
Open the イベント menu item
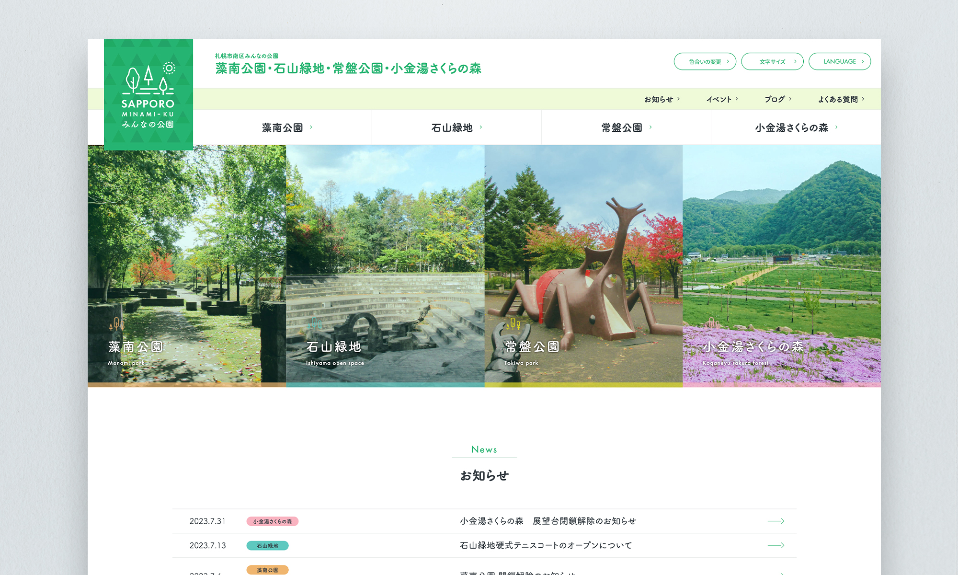pyautogui.click(x=720, y=99)
